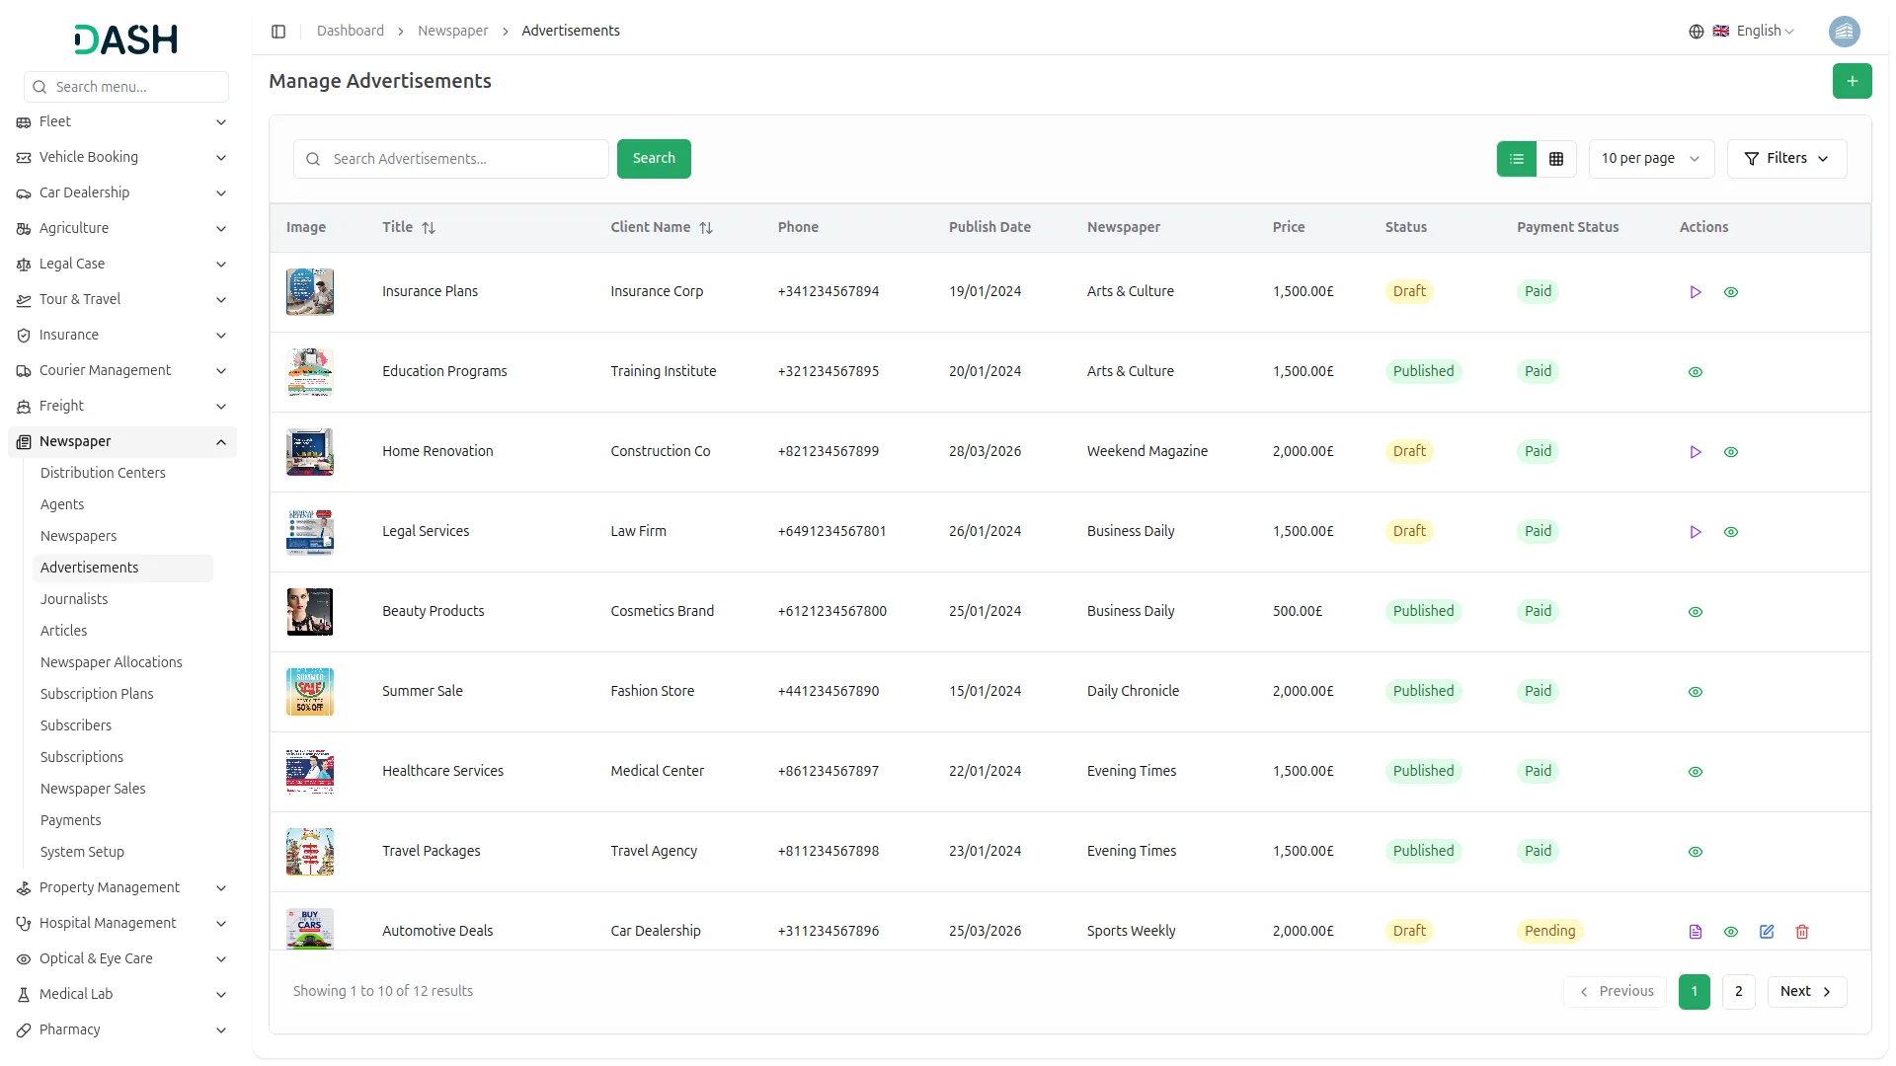This screenshot has height=1066, width=1896.
Task: Publish the Legal Services draft ad
Action: click(1696, 532)
